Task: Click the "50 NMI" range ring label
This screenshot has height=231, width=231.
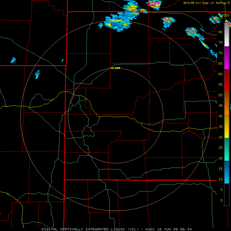Action: [x=115, y=68]
